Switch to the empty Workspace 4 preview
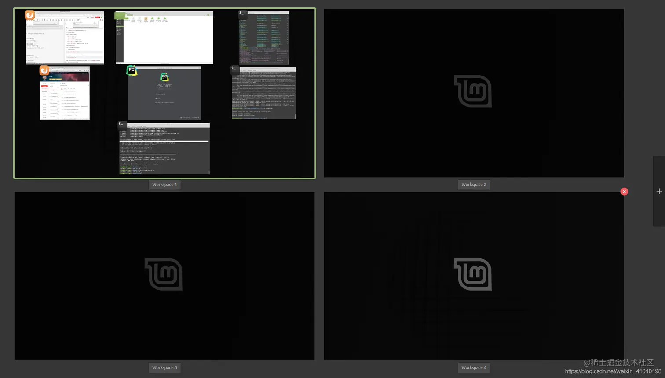The width and height of the screenshot is (665, 378). (x=474, y=276)
